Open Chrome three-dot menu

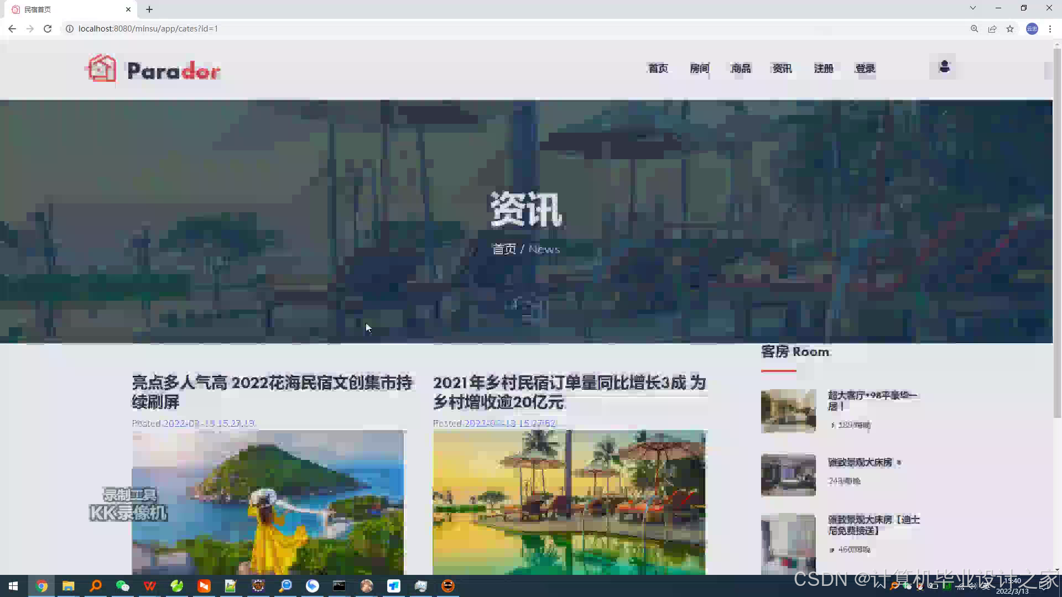point(1050,29)
